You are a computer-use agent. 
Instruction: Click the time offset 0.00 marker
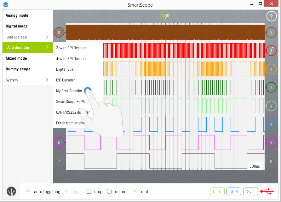click(x=165, y=16)
